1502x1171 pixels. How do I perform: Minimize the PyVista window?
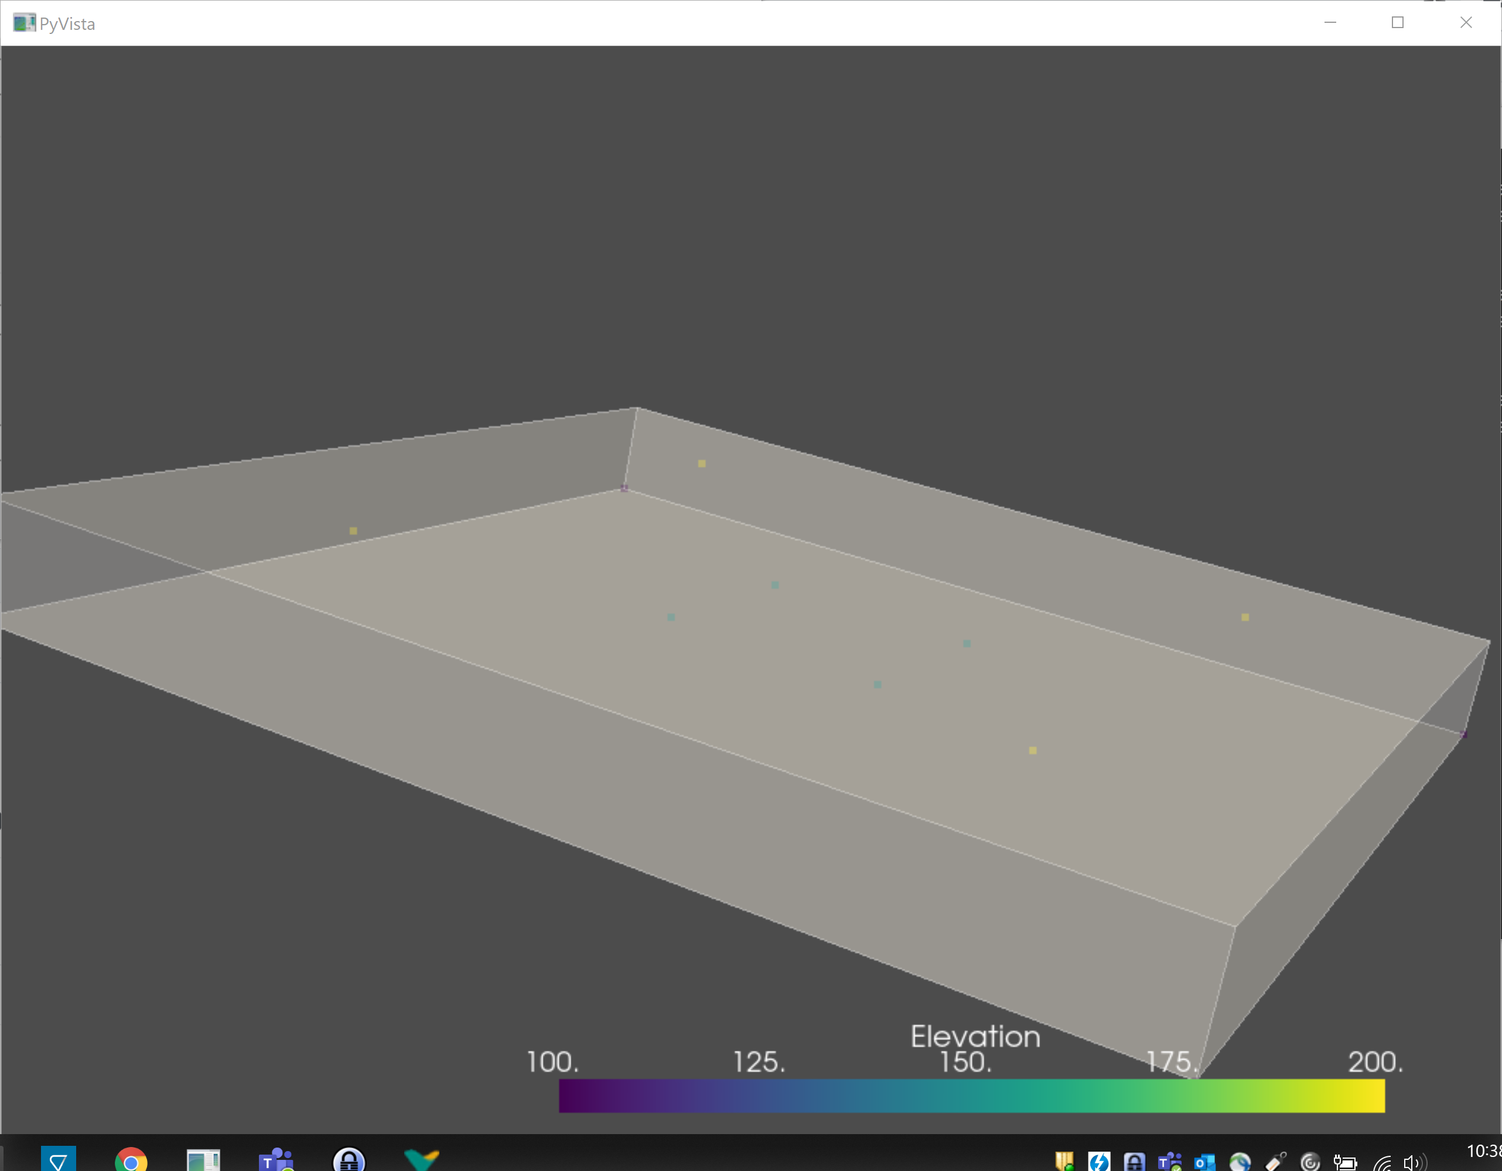1330,23
